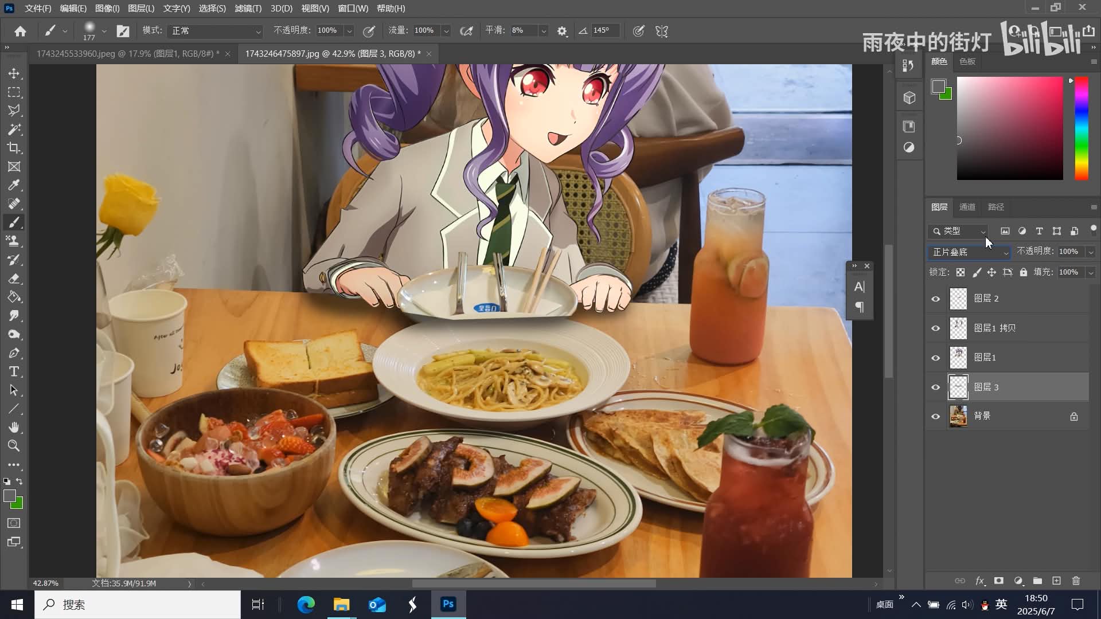The height and width of the screenshot is (619, 1101).
Task: Select the Path Selection tool
Action: (x=14, y=390)
